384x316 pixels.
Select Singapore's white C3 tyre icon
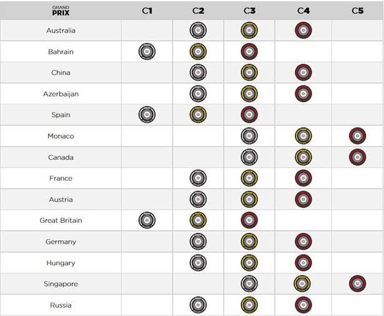tap(250, 283)
